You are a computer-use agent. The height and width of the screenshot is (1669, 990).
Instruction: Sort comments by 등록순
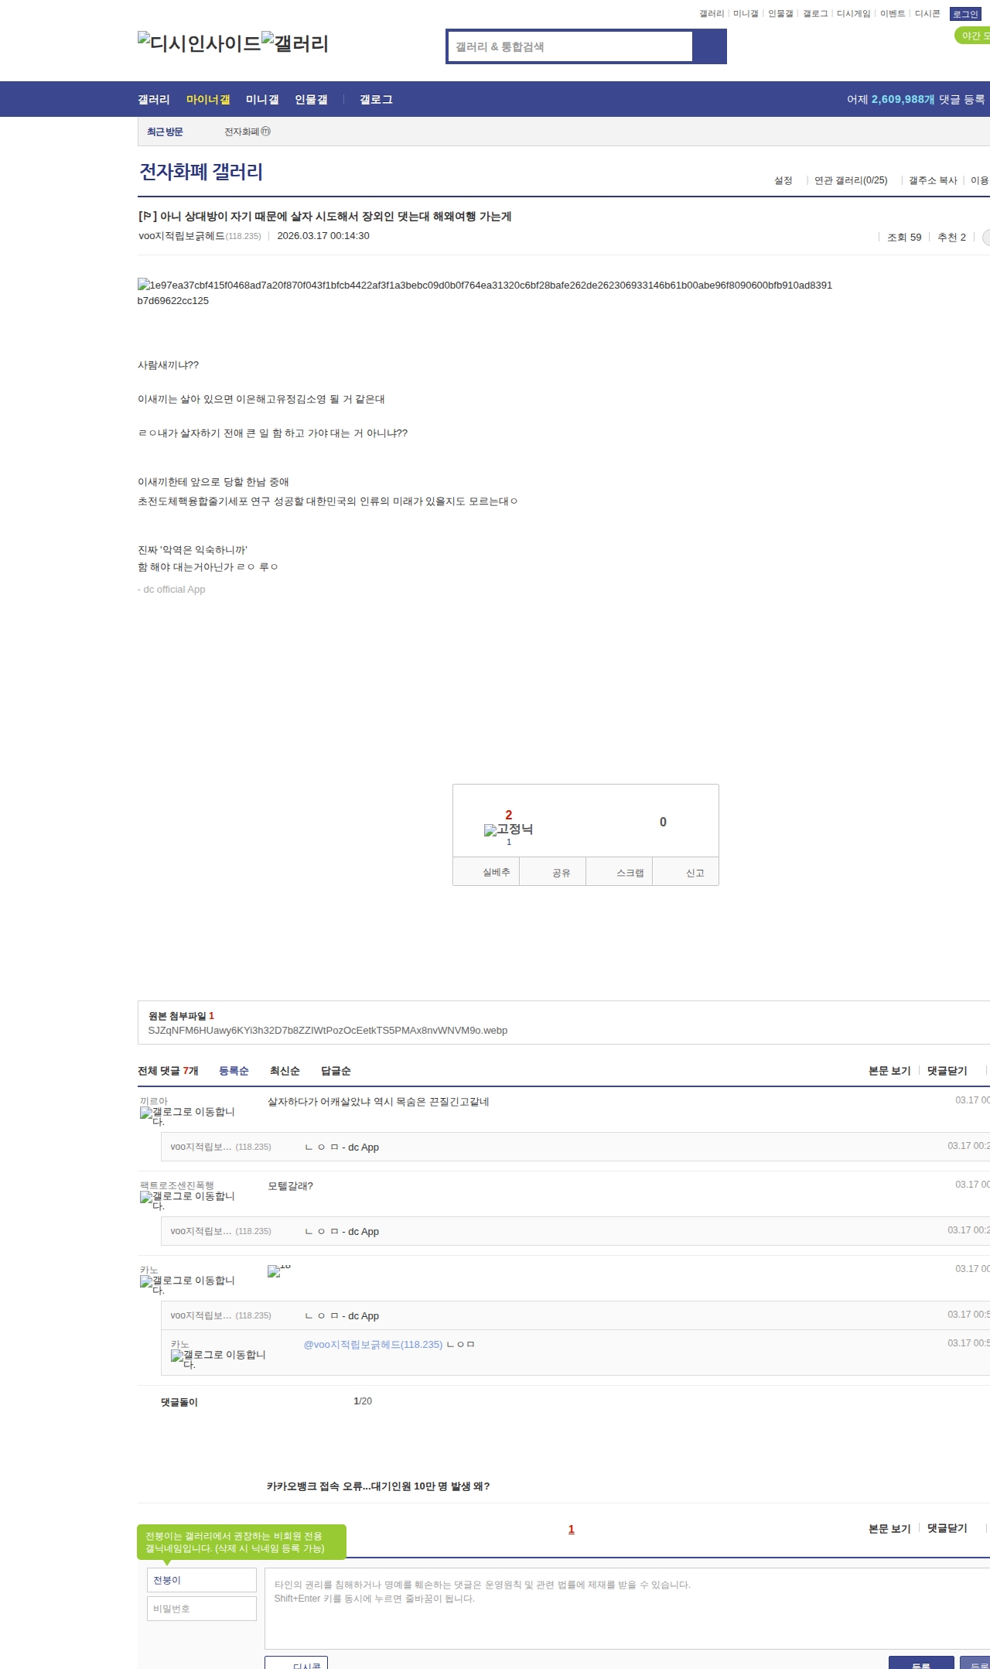tap(234, 1071)
